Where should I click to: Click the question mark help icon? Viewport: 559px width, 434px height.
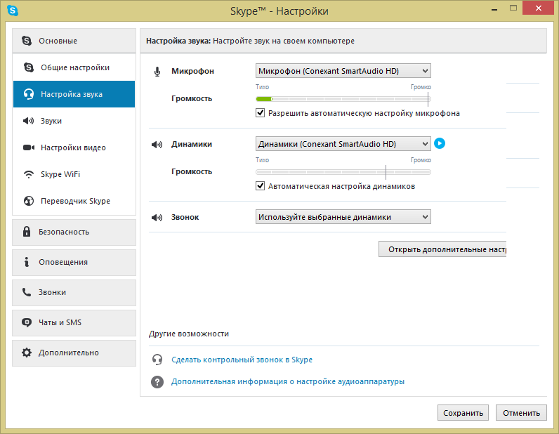point(157,381)
